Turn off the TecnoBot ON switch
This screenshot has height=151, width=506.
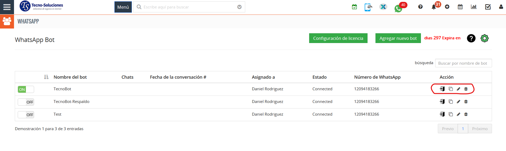26,89
